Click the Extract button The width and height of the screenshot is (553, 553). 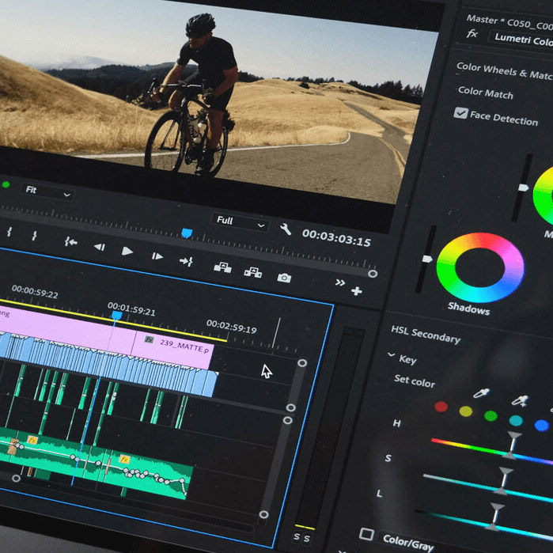click(x=253, y=272)
